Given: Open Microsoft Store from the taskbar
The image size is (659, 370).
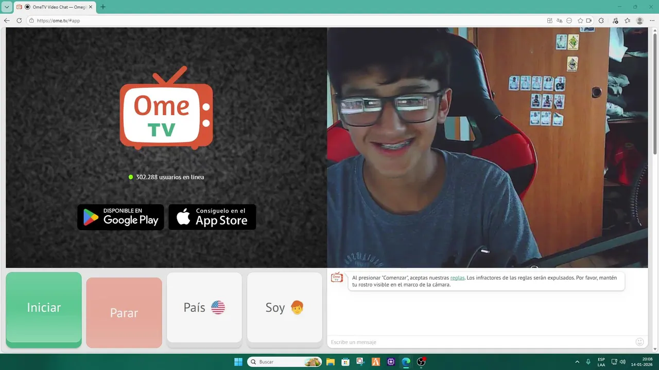Looking at the screenshot, I should tap(345, 362).
